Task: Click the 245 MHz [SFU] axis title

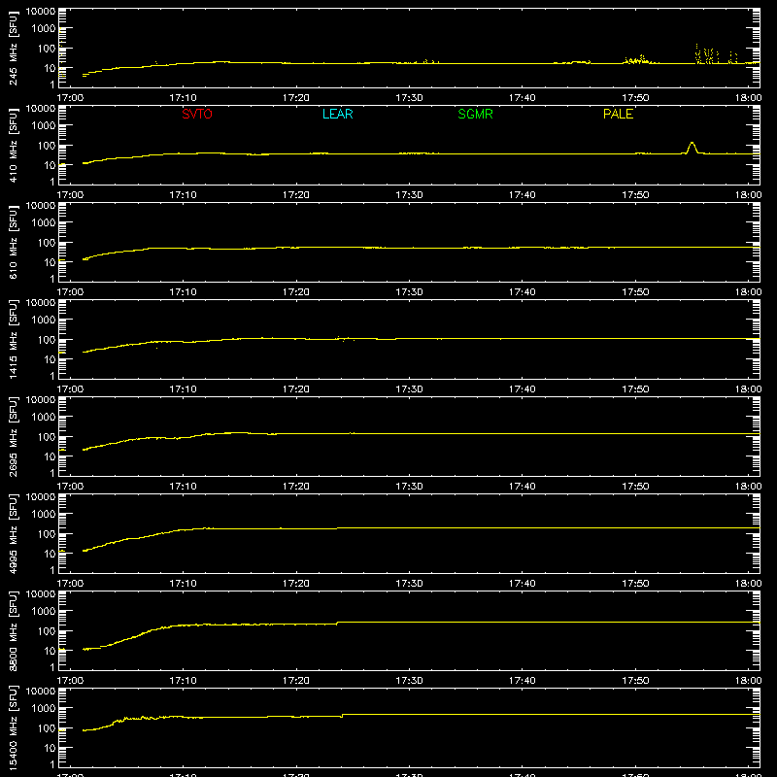Action: [13, 48]
